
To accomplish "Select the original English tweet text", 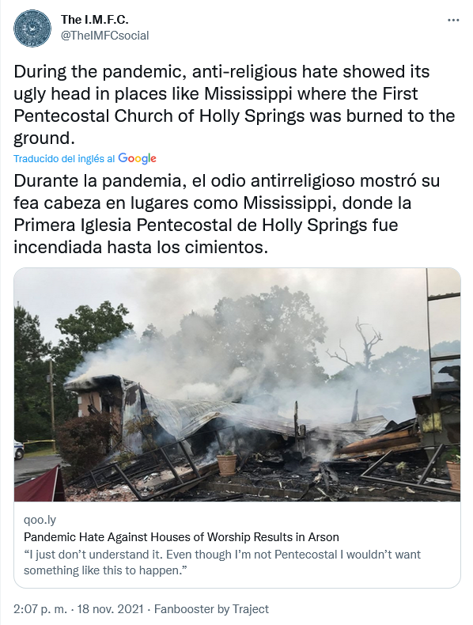I will coord(234,105).
